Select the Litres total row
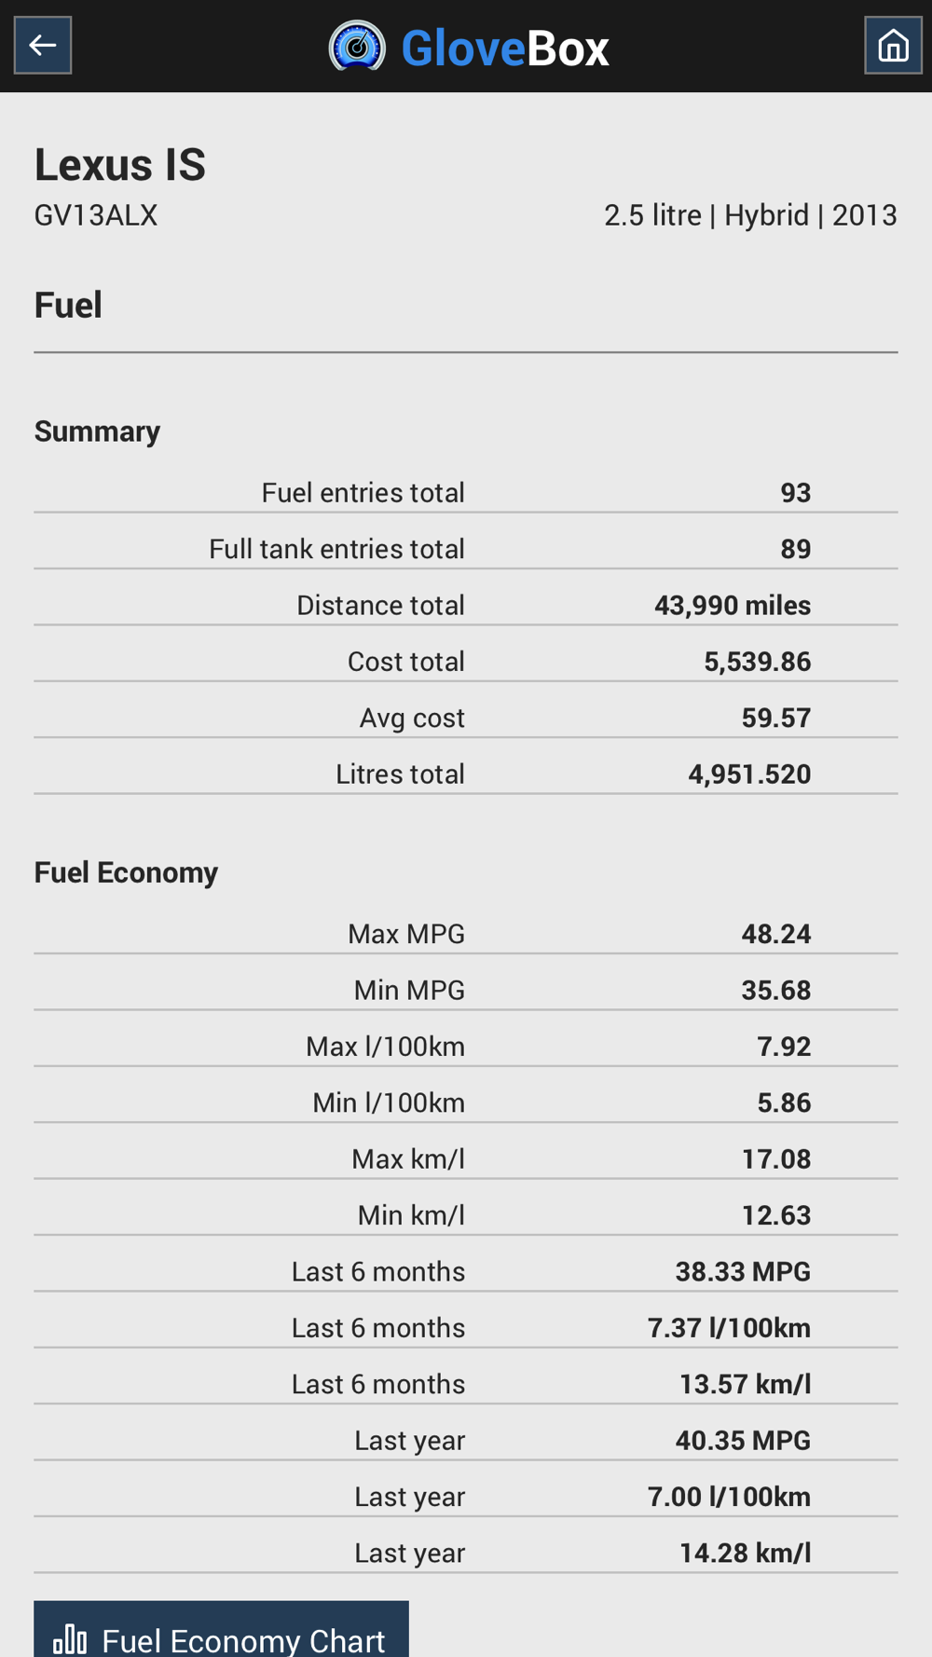 click(x=466, y=774)
